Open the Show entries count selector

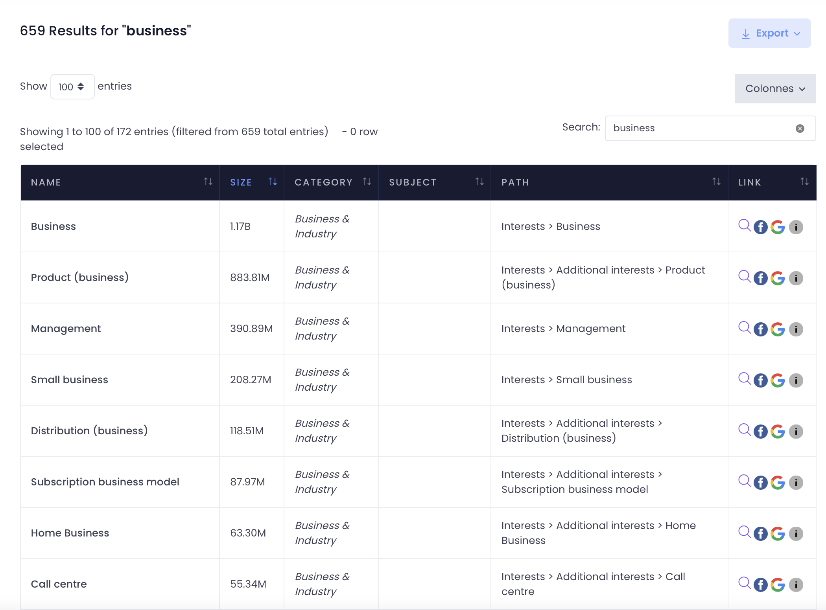pyautogui.click(x=72, y=87)
